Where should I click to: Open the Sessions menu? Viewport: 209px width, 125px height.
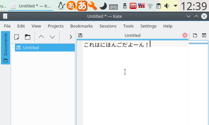click(x=108, y=26)
